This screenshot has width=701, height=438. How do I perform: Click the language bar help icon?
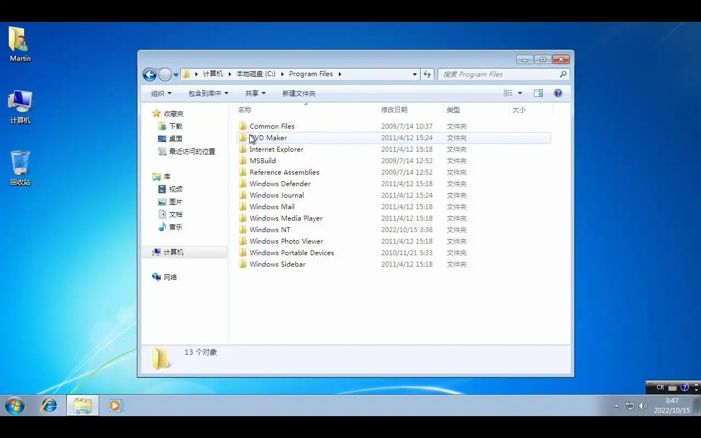click(x=685, y=387)
